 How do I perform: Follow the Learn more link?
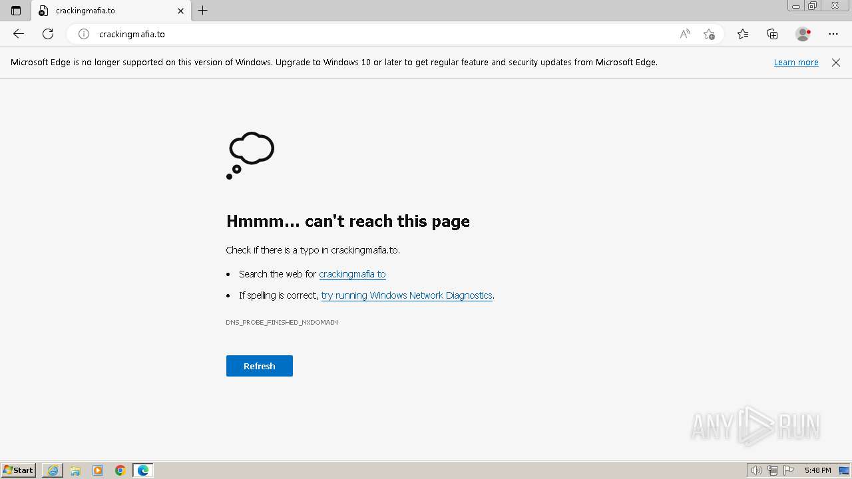click(796, 62)
